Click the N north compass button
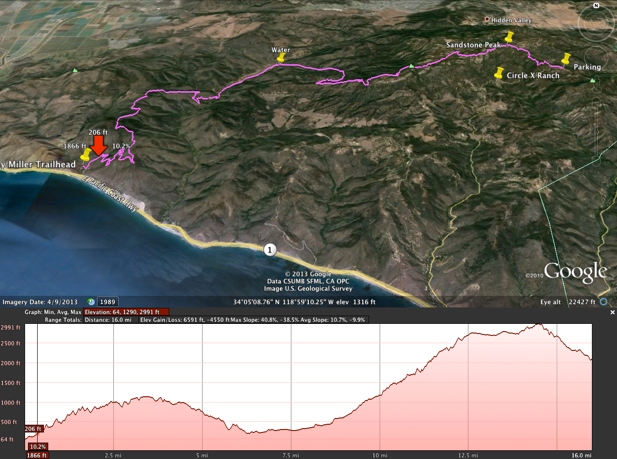Image resolution: width=617 pixels, height=459 pixels. click(x=596, y=6)
